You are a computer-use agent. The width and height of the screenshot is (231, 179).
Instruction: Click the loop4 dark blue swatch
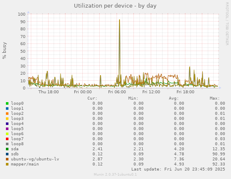(7, 124)
